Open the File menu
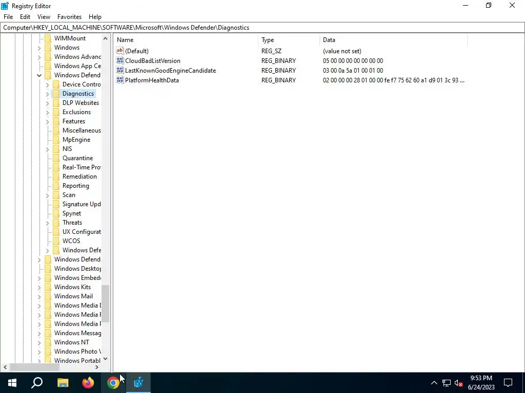The image size is (525, 393). [8, 17]
